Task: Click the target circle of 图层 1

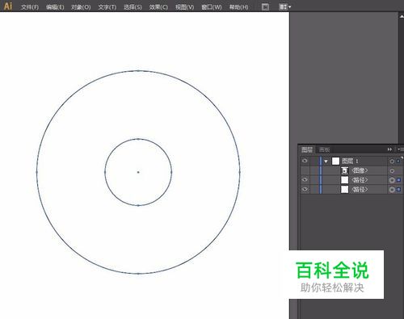Action: 392,162
